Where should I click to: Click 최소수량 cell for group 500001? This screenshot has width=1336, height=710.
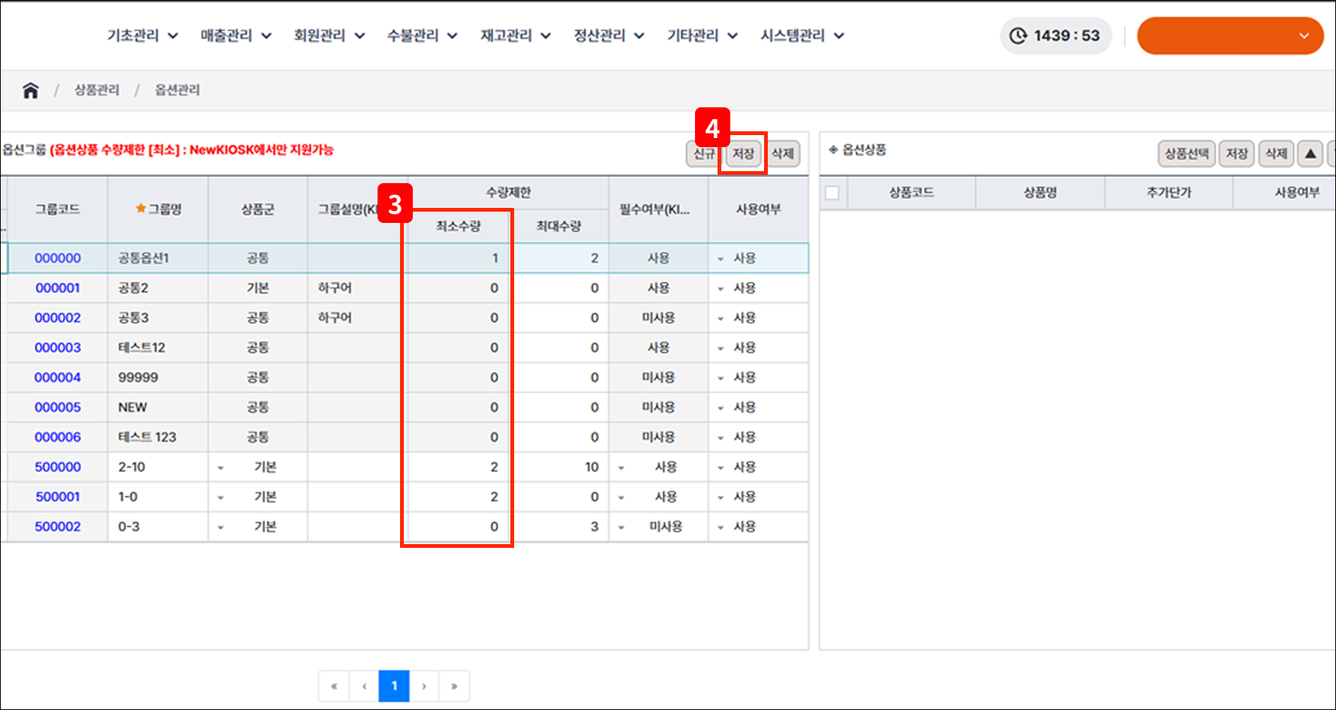click(458, 497)
